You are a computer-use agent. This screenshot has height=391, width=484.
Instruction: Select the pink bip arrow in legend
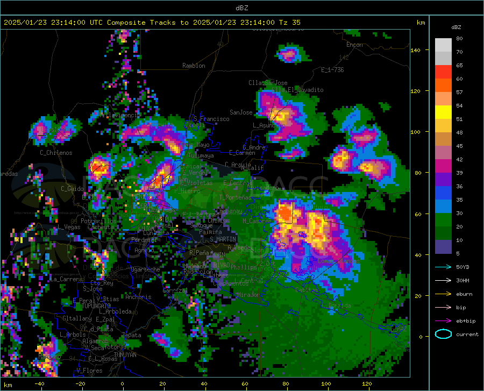pos(443,307)
